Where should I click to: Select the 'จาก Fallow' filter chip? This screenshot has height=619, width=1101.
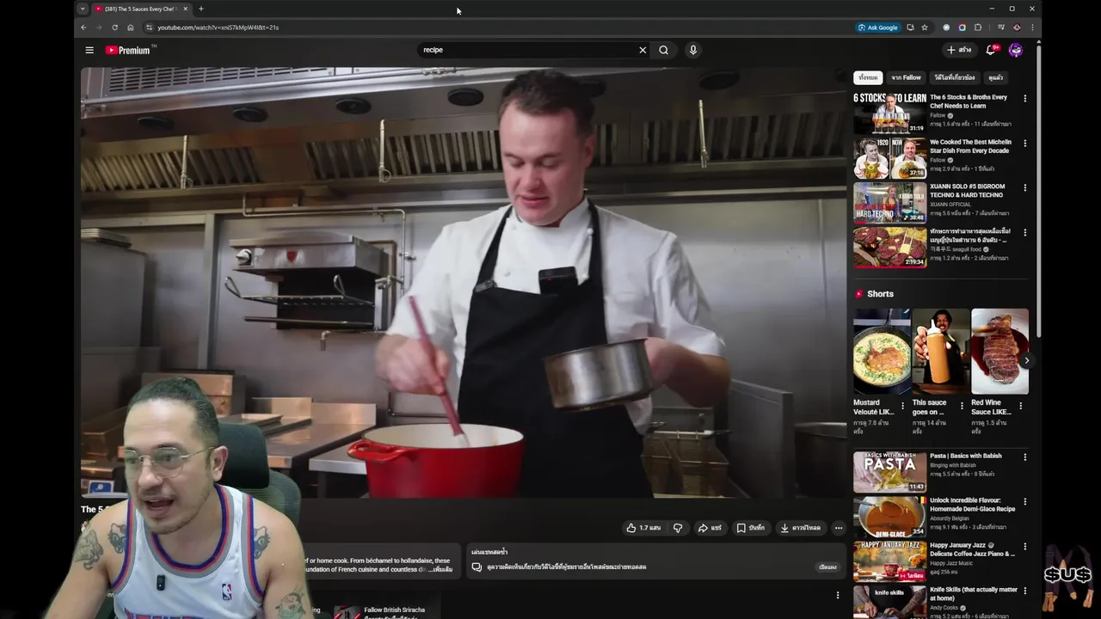click(x=906, y=77)
